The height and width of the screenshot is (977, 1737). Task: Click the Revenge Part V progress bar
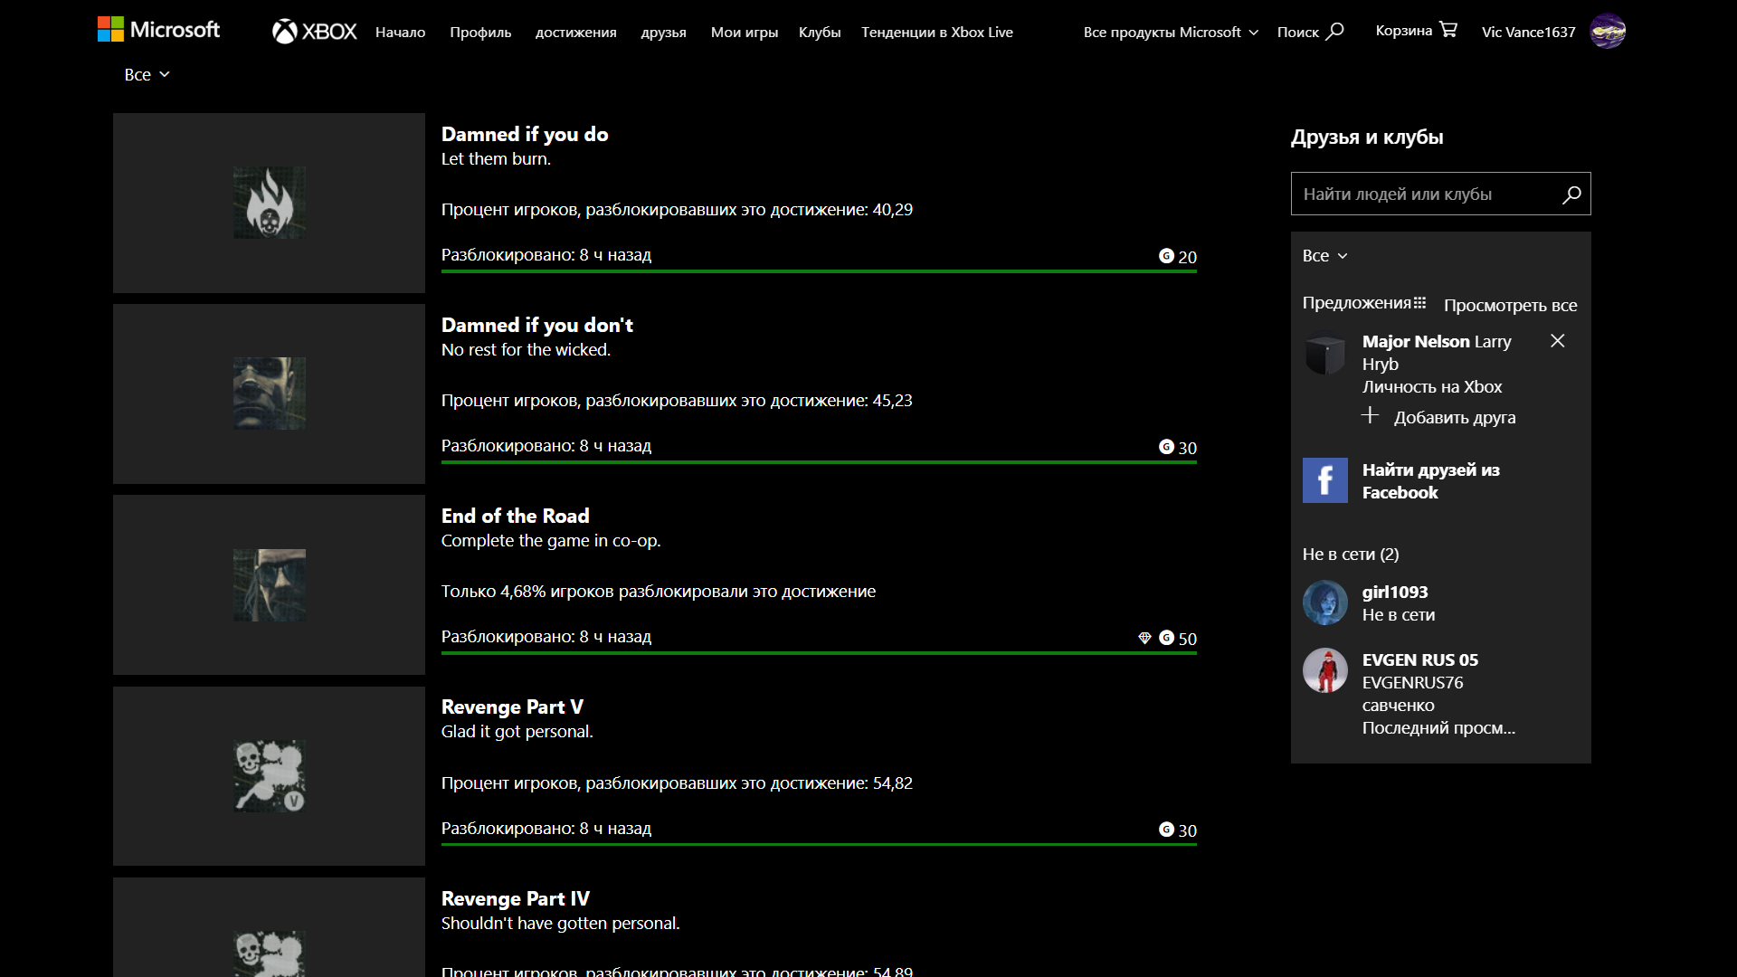(819, 844)
